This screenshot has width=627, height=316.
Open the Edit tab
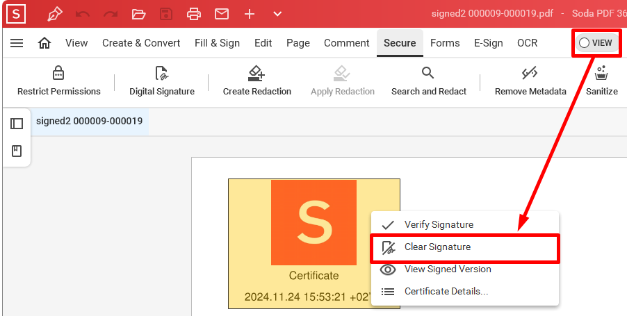263,43
